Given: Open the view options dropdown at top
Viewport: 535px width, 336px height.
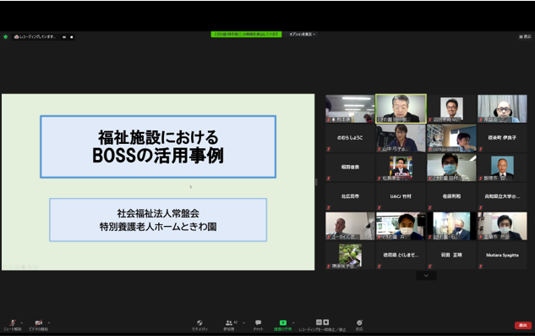Looking at the screenshot, I should 303,35.
